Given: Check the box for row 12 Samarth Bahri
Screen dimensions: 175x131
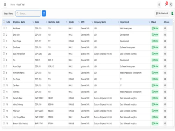Looking at the screenshot, I should (4, 98).
